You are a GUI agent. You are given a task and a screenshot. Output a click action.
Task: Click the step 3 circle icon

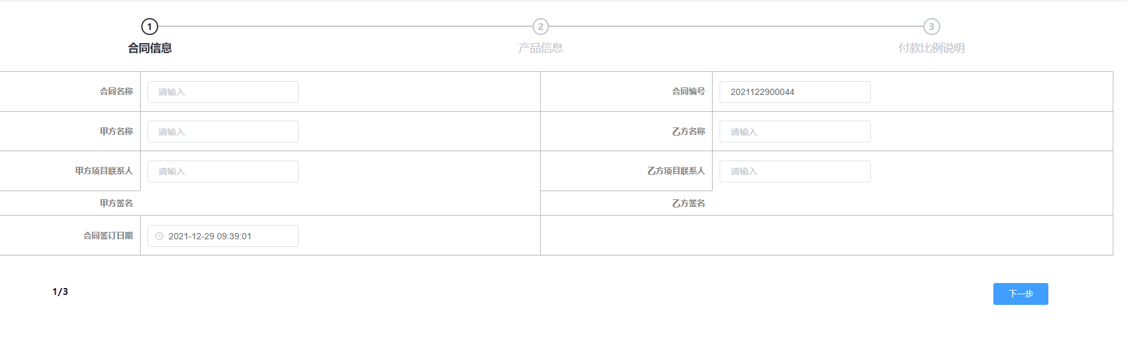tap(931, 27)
